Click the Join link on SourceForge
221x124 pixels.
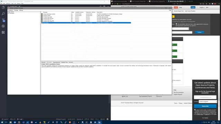click(x=207, y=8)
